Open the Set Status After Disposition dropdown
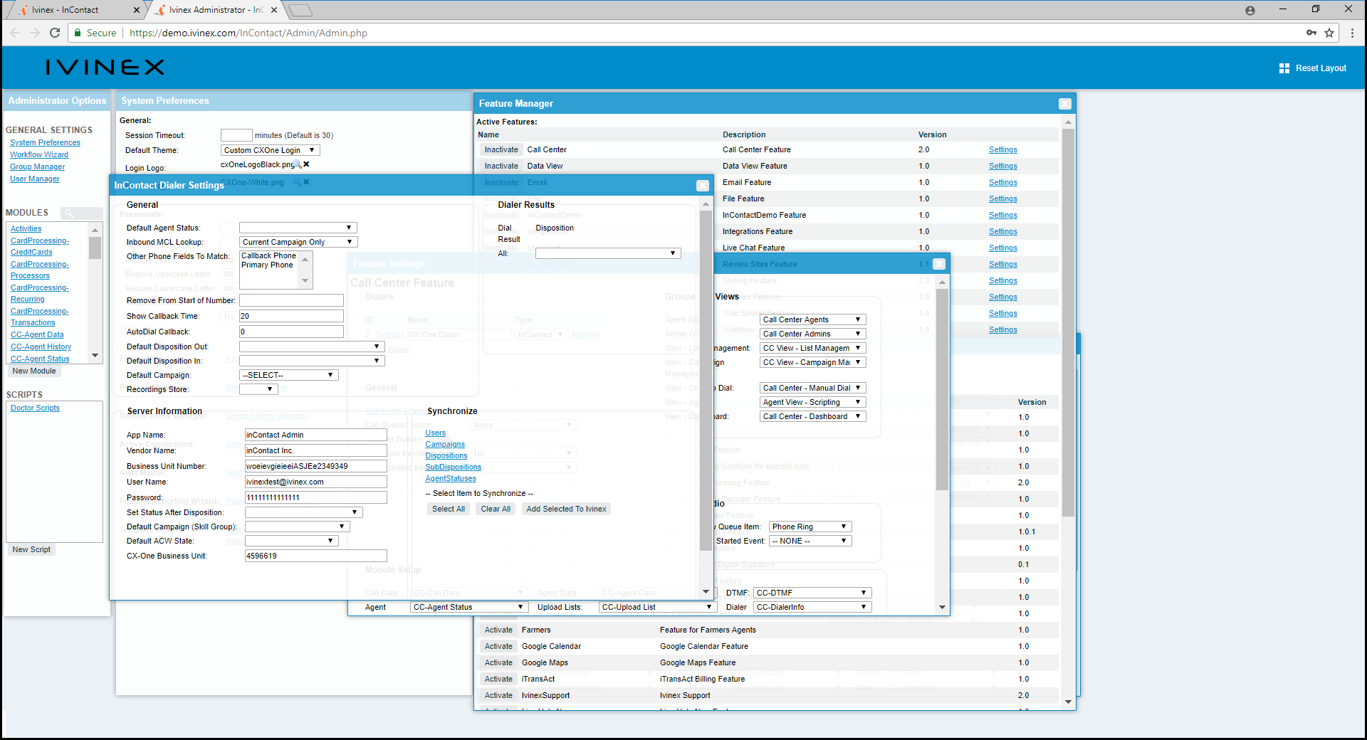This screenshot has width=1367, height=740. tap(303, 512)
